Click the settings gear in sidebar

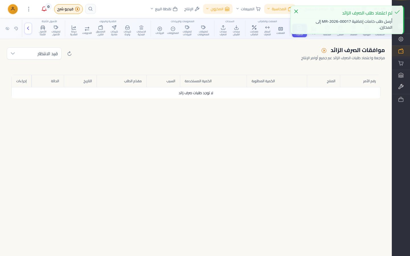click(x=401, y=39)
